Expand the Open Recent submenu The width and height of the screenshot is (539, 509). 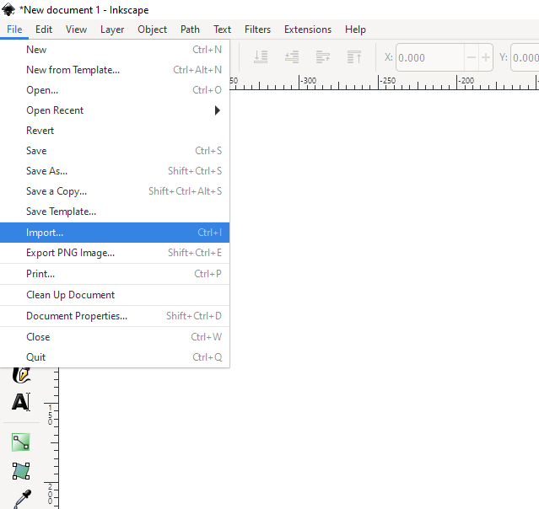click(x=115, y=110)
